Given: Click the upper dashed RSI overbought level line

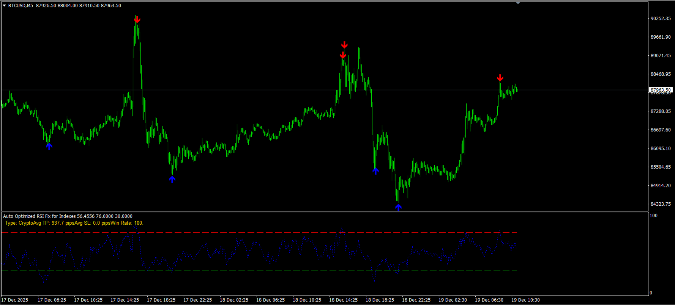Looking at the screenshot, I should pos(259,232).
